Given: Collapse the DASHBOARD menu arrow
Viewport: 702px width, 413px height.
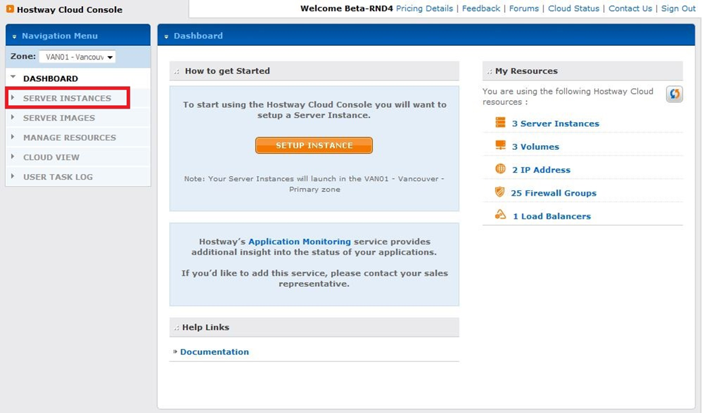Looking at the screenshot, I should [13, 77].
